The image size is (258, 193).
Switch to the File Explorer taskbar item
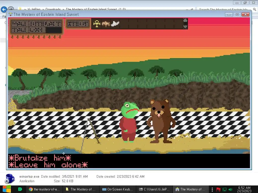(81, 189)
